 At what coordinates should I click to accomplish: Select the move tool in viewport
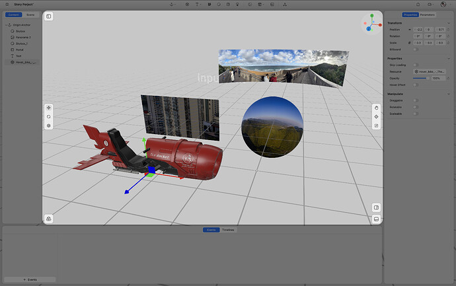pos(48,108)
